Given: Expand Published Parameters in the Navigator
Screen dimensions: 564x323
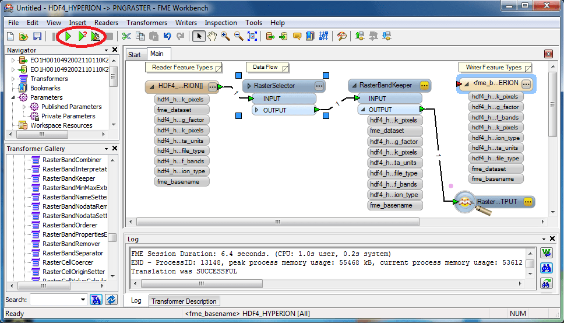Looking at the screenshot, I should pos(24,107).
